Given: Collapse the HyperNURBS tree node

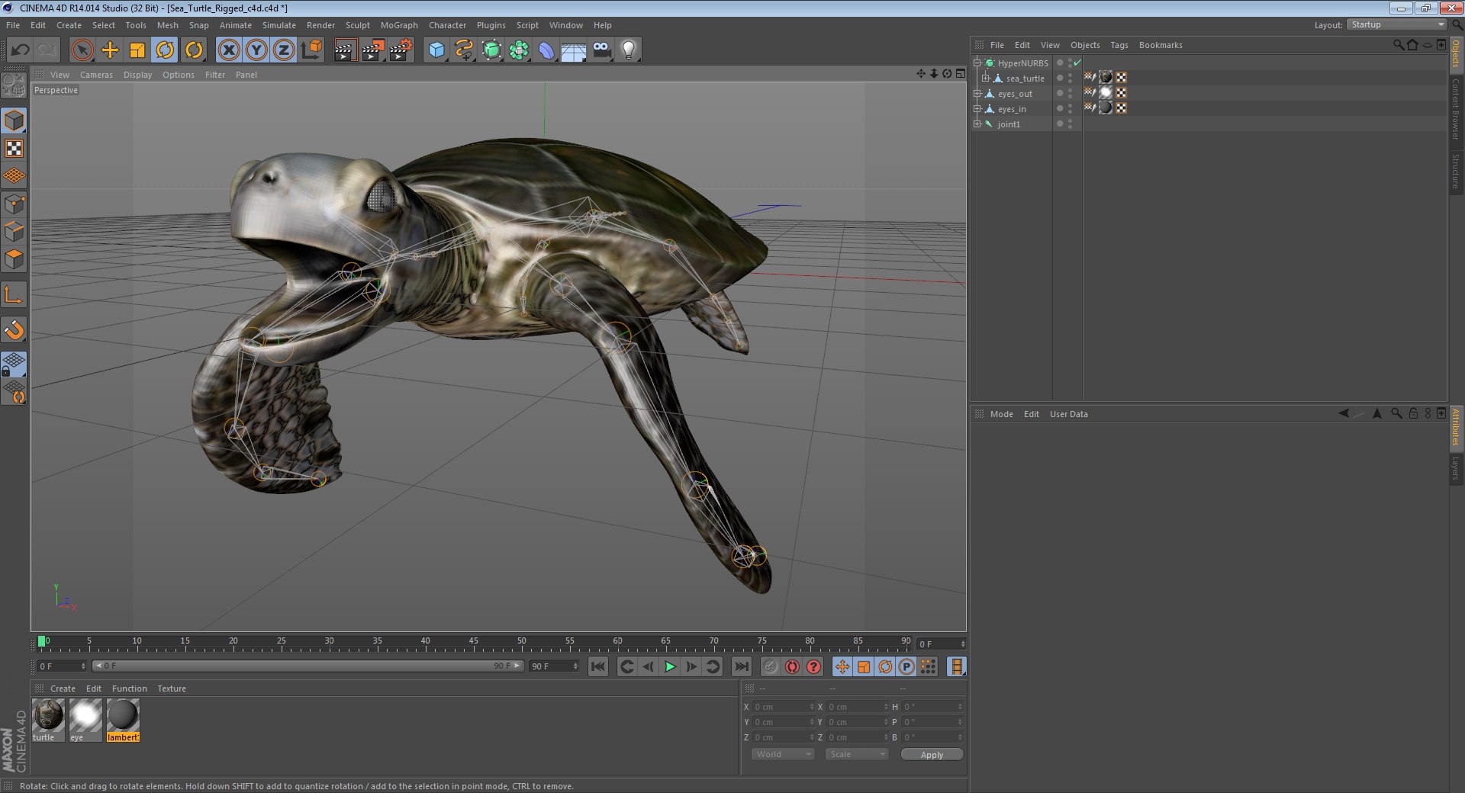Looking at the screenshot, I should click(x=977, y=63).
